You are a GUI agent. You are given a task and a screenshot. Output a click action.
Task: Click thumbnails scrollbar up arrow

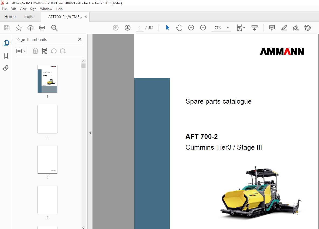click(x=83, y=61)
